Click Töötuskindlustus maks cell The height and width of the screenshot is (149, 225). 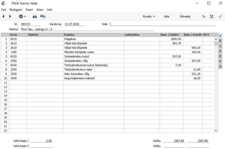[94, 69]
